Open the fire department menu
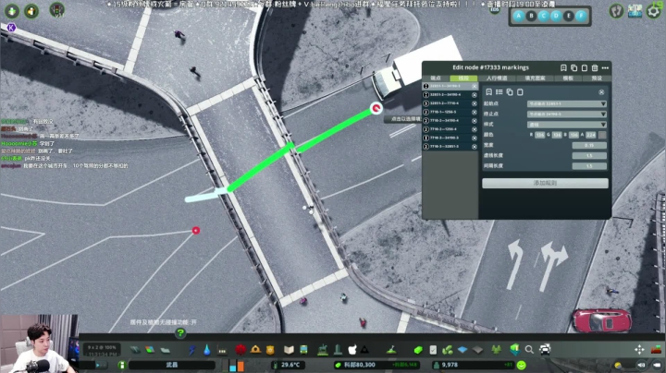 pos(255,350)
